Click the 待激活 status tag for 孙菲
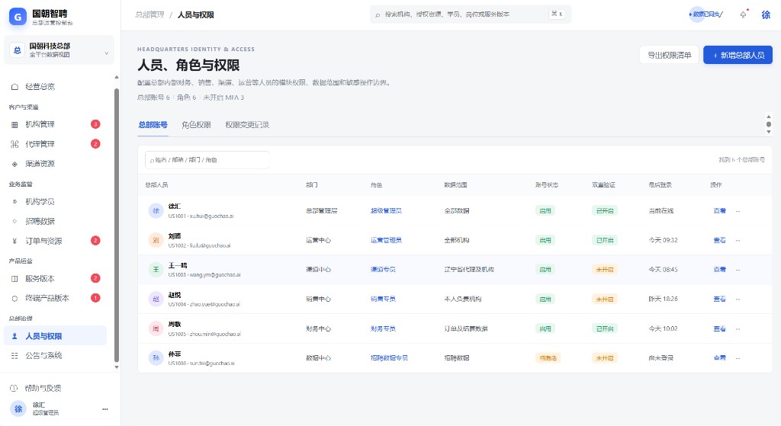Screen dimensions: 781x426 click(548, 358)
